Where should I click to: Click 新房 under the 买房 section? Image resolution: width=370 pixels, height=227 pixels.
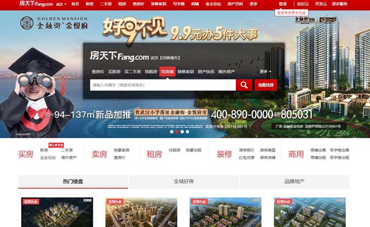(x=44, y=150)
